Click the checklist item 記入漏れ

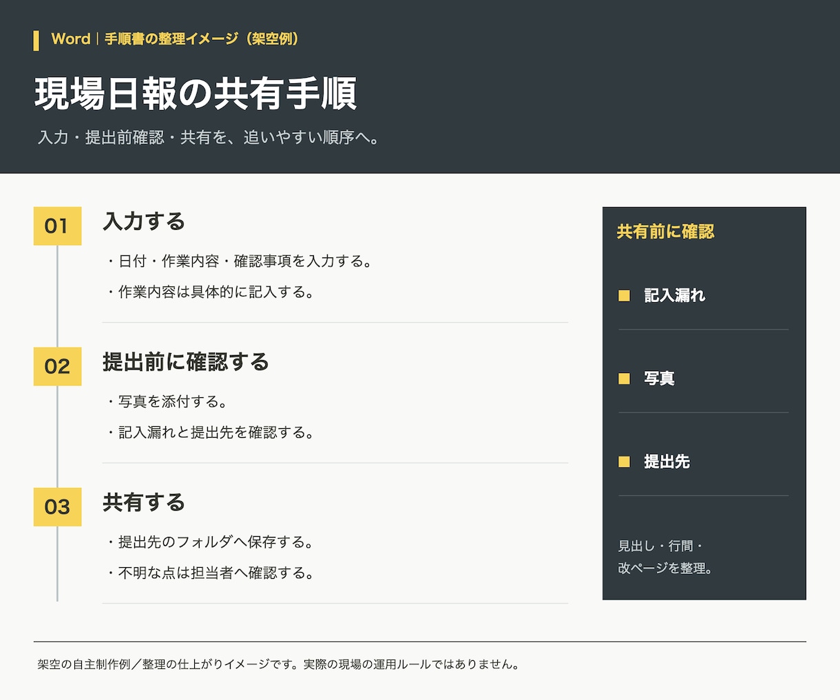click(675, 296)
